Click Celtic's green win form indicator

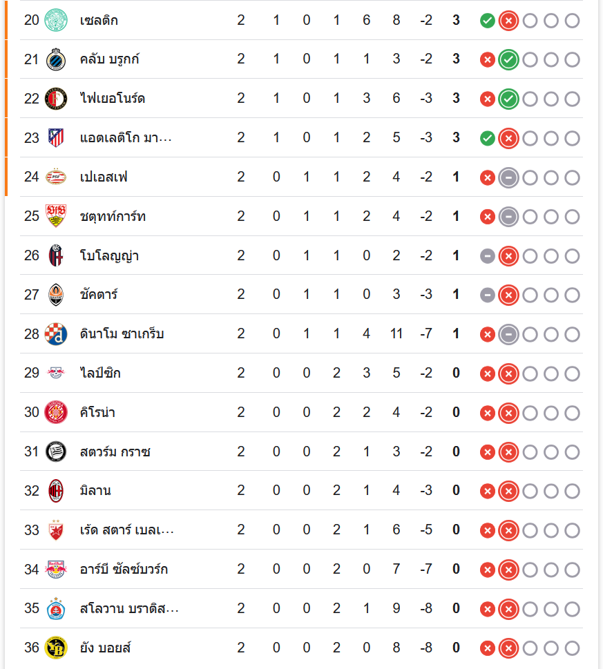click(x=487, y=21)
